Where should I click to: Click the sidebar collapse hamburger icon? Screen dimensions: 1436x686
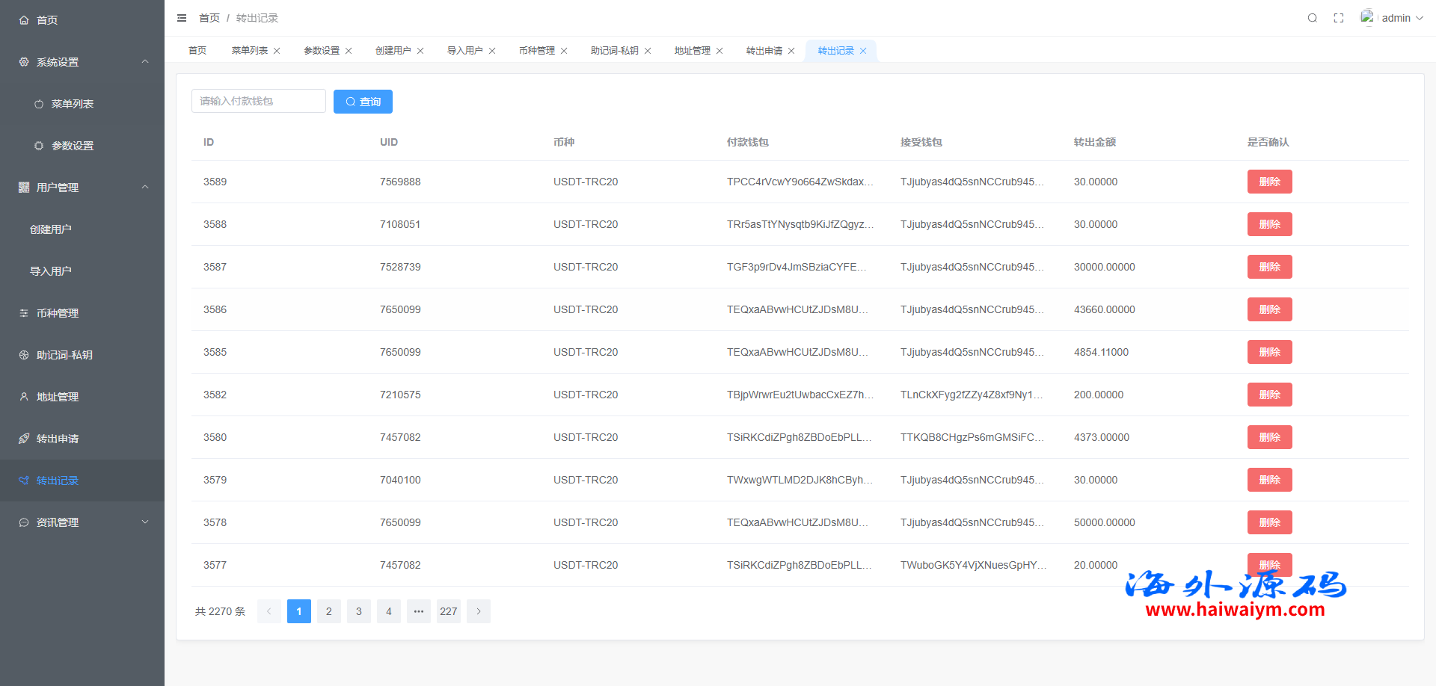[x=182, y=18]
